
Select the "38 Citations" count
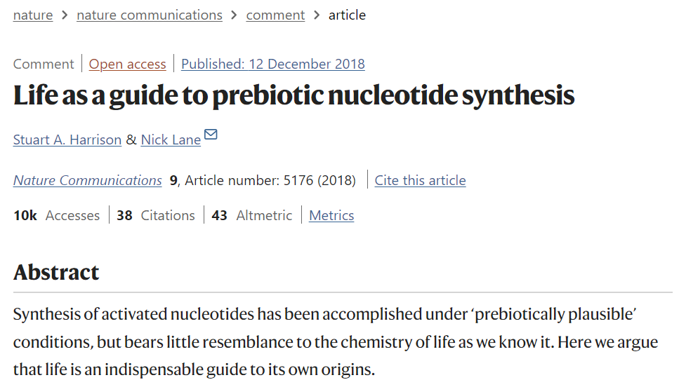click(x=156, y=215)
